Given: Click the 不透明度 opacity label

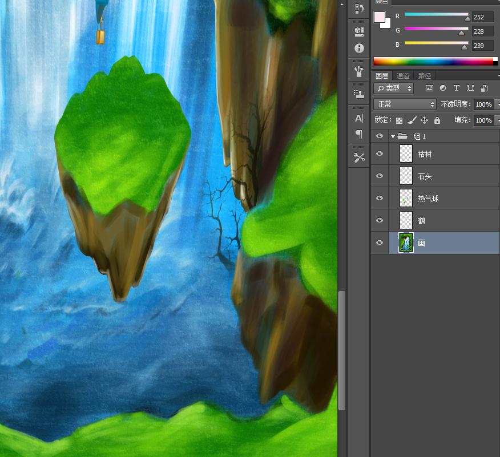Looking at the screenshot, I should tap(454, 104).
